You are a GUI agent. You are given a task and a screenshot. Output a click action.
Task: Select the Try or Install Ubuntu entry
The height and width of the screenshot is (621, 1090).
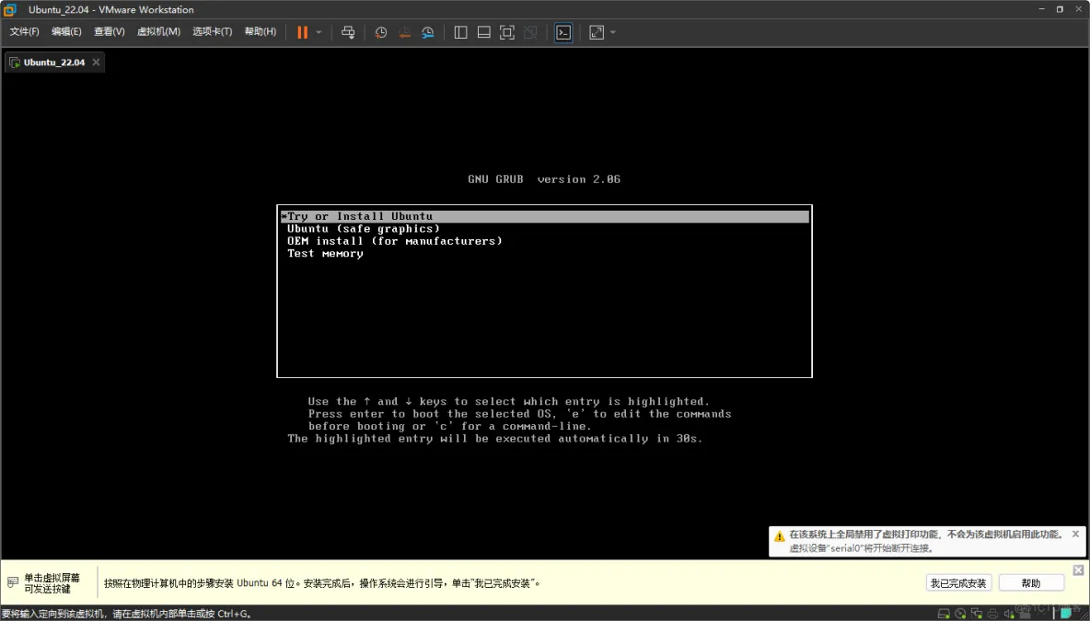544,216
